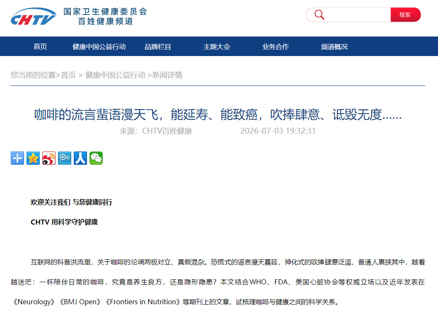
Task: Share via Sina Weibo icon
Action: point(49,158)
